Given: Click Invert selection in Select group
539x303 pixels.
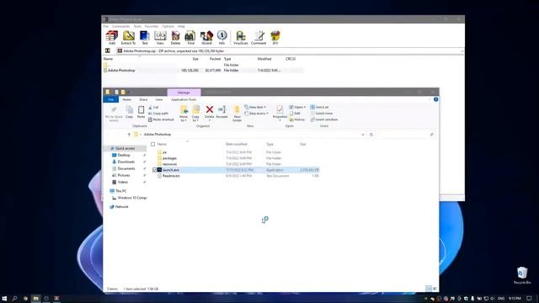Looking at the screenshot, I should click(x=324, y=120).
